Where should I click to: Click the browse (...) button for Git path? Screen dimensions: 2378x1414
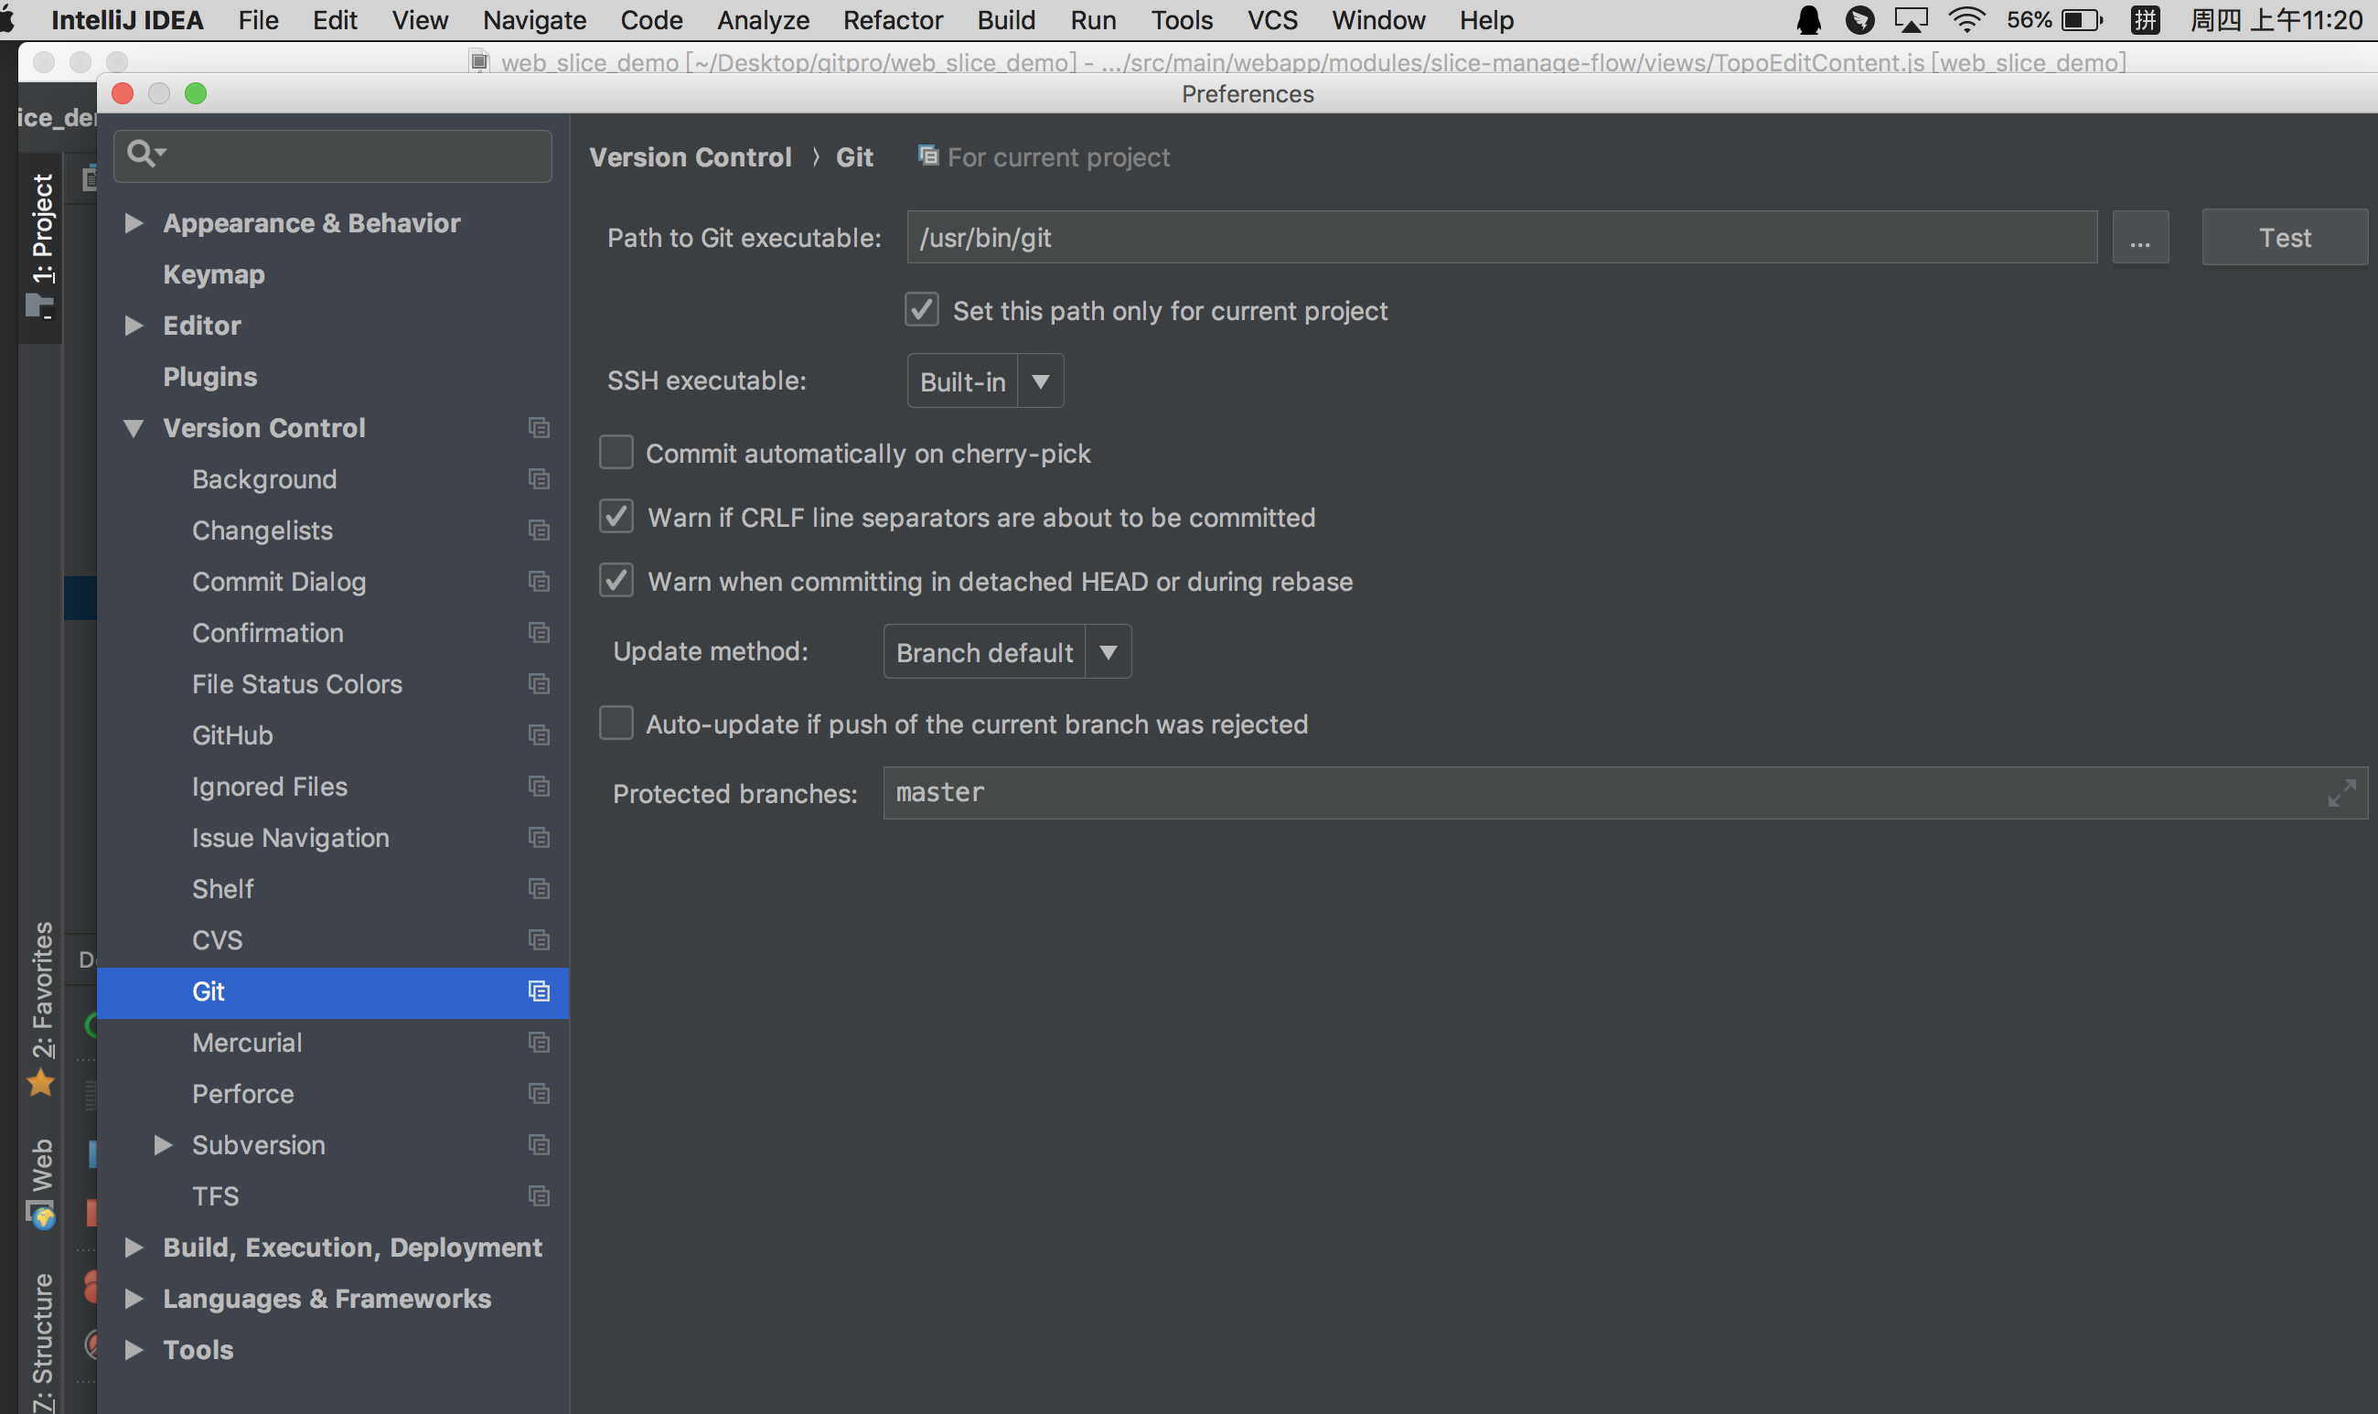pos(2140,237)
